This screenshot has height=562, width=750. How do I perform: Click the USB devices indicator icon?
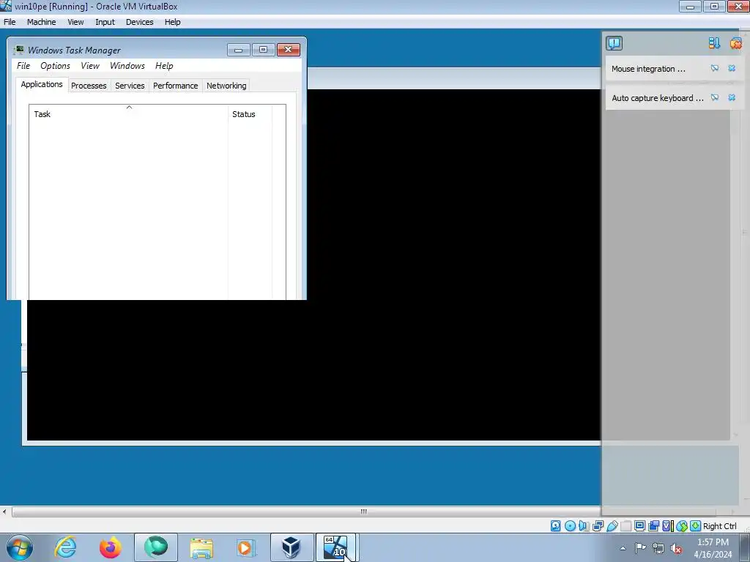(612, 526)
